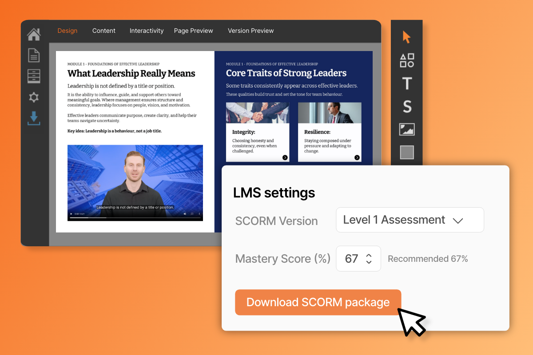Viewport: 533px width, 355px height.
Task: Open the video more options menu
Action: click(199, 214)
